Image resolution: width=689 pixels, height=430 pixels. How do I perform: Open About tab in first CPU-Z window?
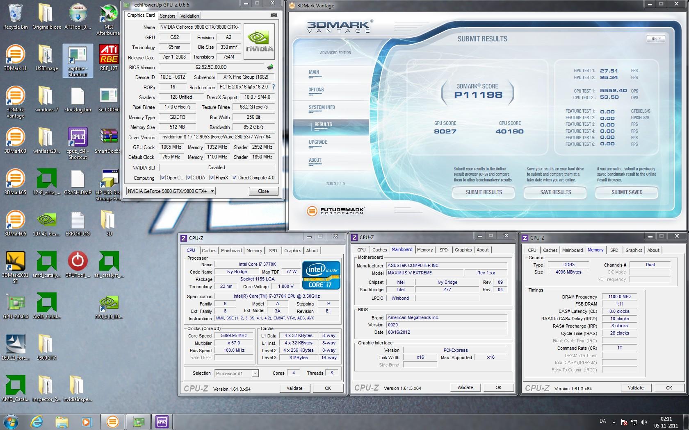[x=312, y=251]
